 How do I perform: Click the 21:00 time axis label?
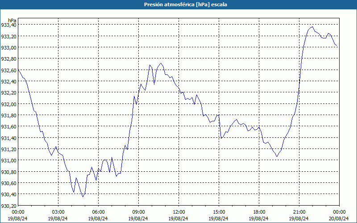299,212
